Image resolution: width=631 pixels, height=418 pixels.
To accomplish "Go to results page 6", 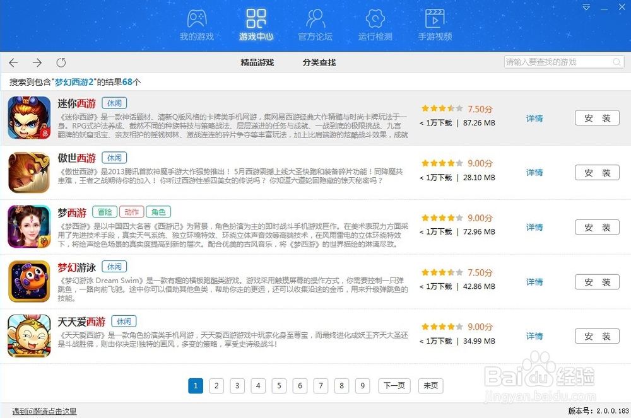I will point(300,386).
